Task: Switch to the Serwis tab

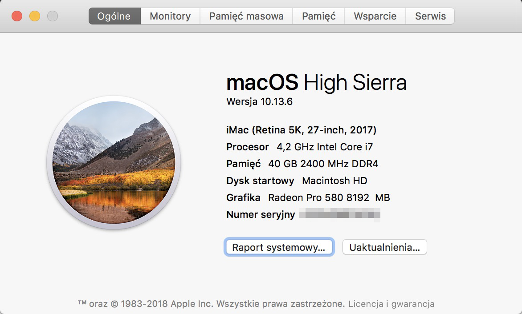Action: [430, 16]
